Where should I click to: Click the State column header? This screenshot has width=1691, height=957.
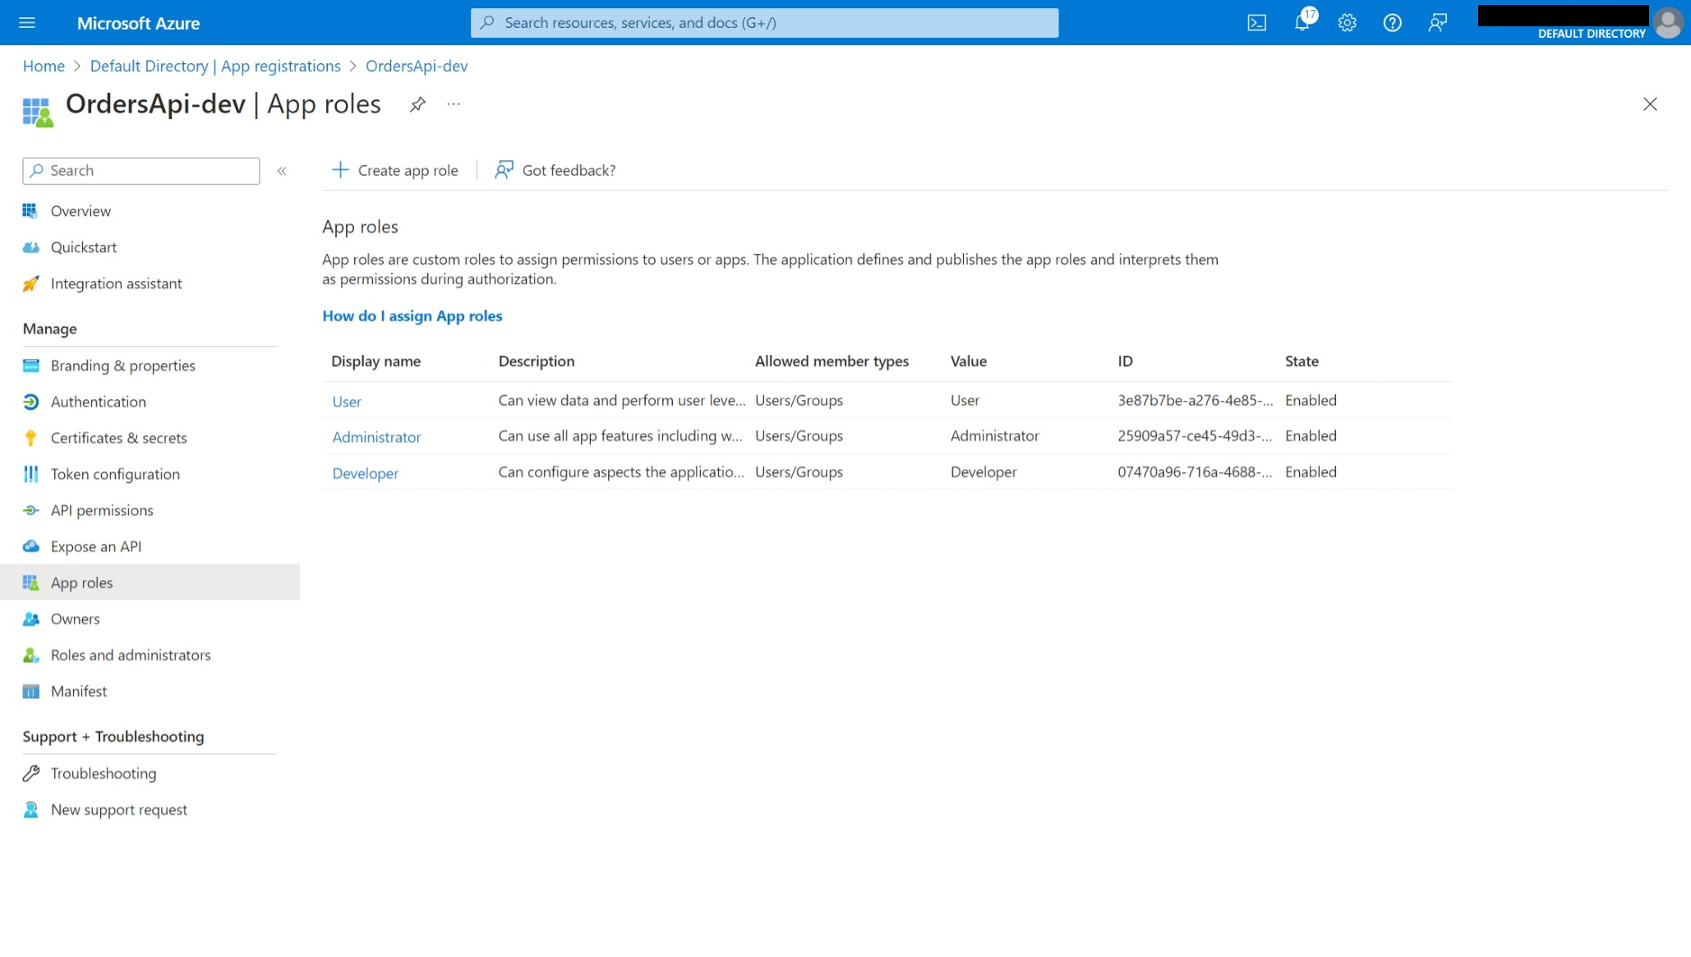tap(1302, 361)
